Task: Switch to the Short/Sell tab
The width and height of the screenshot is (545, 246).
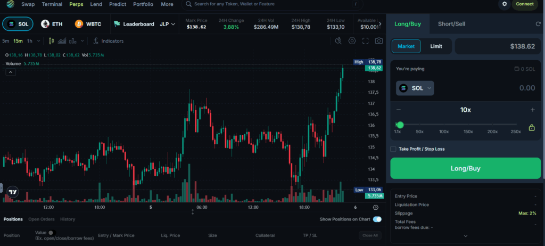Action: click(x=451, y=24)
